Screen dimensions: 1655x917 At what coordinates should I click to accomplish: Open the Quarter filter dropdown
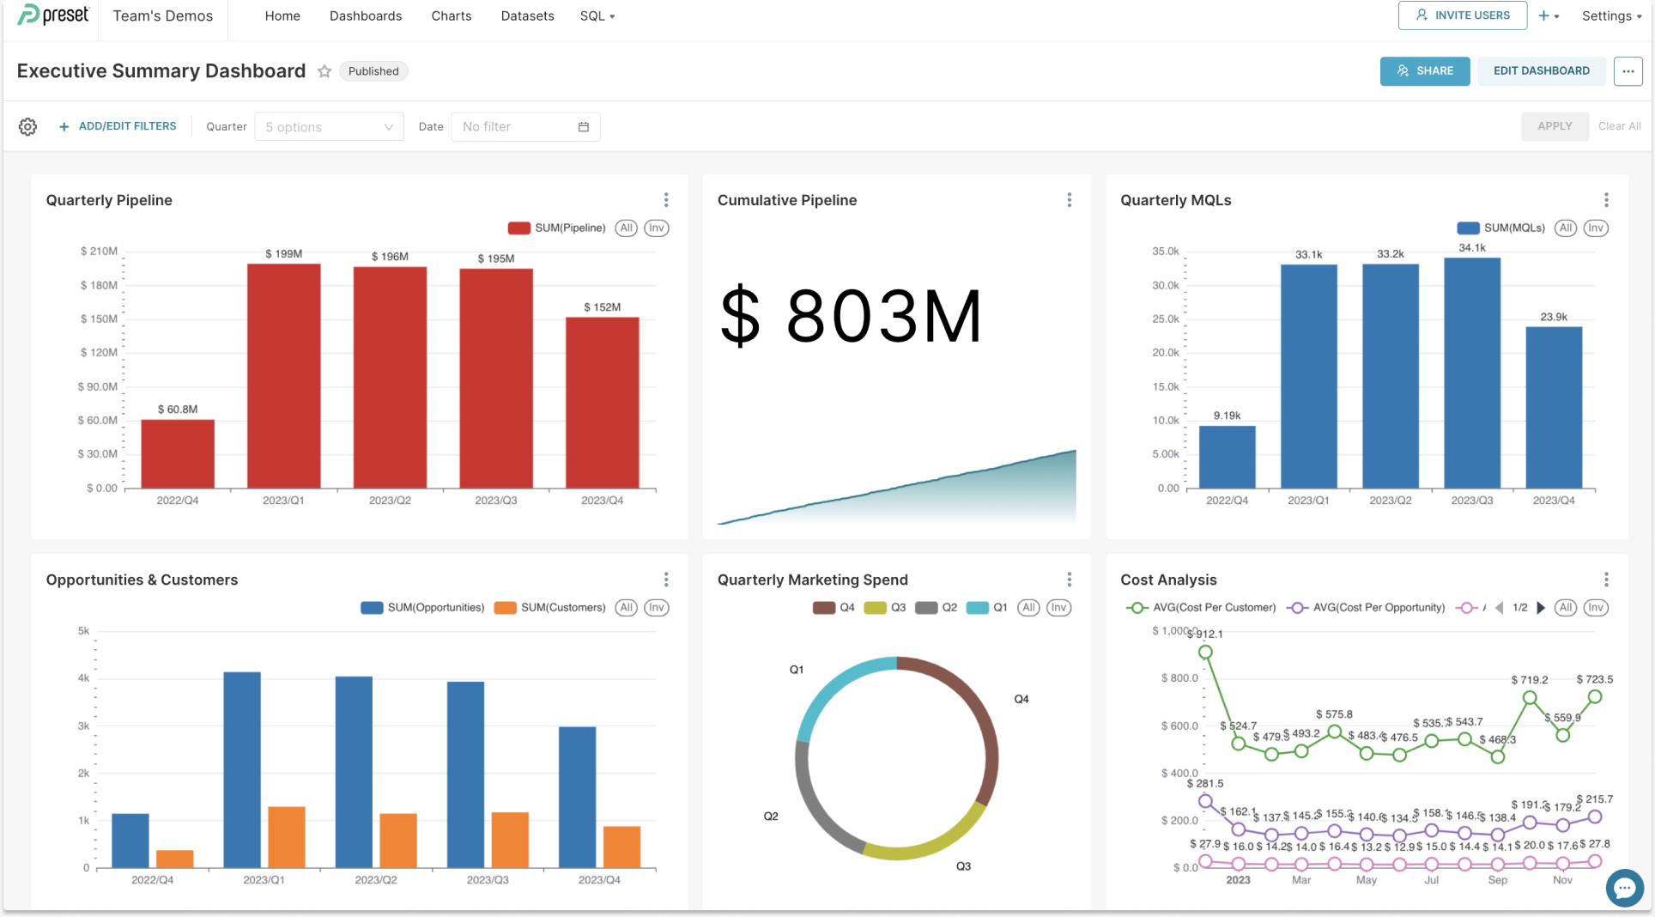click(x=329, y=126)
